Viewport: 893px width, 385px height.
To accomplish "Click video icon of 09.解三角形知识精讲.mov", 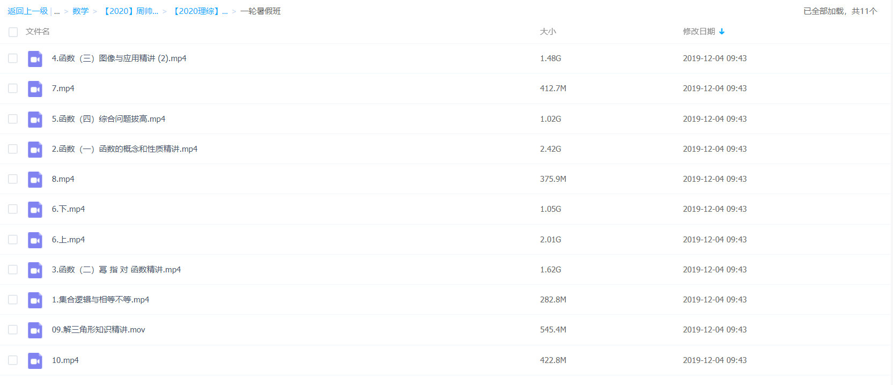I will (x=35, y=330).
